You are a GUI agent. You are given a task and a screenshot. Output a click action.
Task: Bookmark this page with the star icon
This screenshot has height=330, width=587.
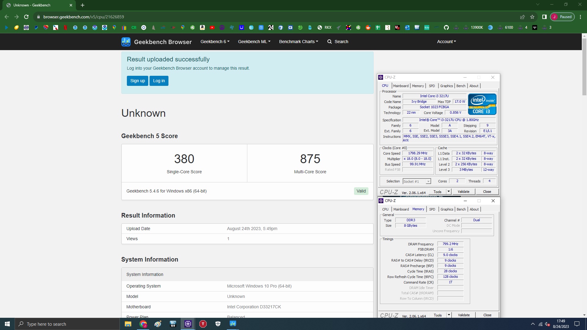click(532, 17)
